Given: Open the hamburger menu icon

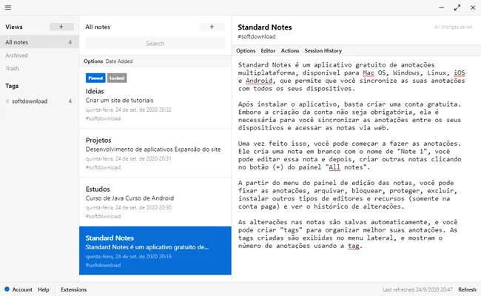Looking at the screenshot, I should coord(8,7).
